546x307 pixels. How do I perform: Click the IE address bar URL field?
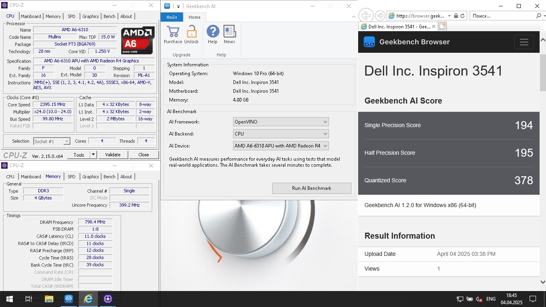(420, 16)
